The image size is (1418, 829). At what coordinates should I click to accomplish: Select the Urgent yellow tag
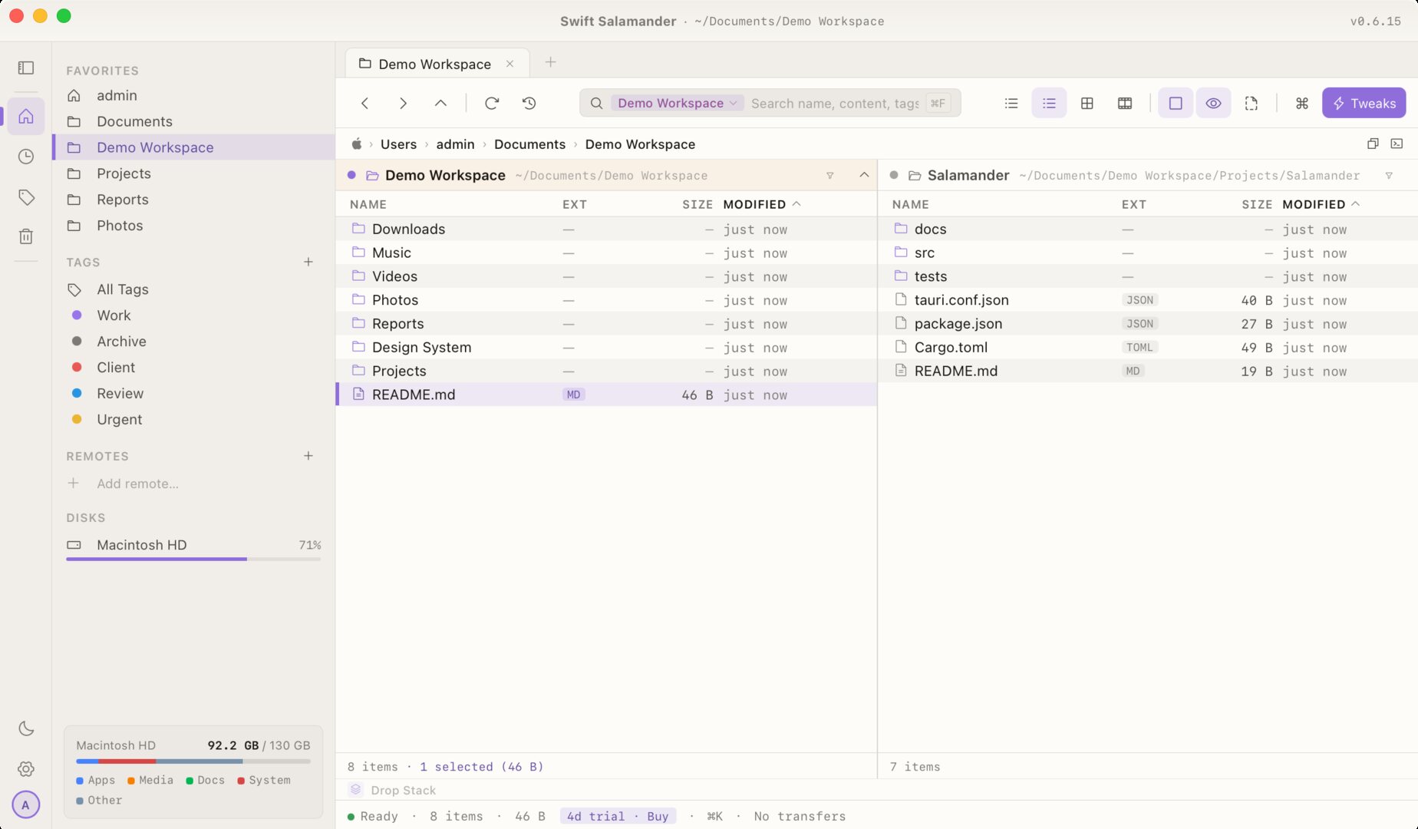(119, 419)
